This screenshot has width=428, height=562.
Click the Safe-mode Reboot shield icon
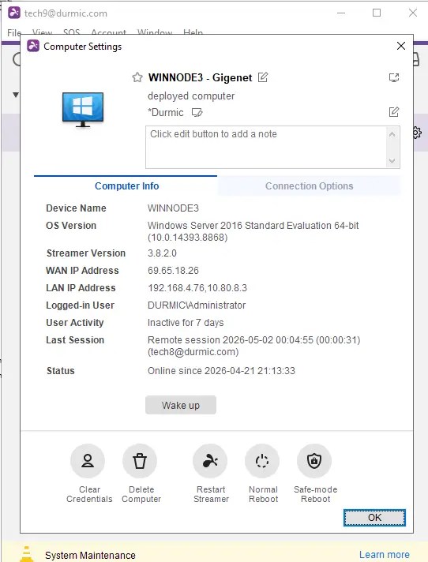point(314,460)
